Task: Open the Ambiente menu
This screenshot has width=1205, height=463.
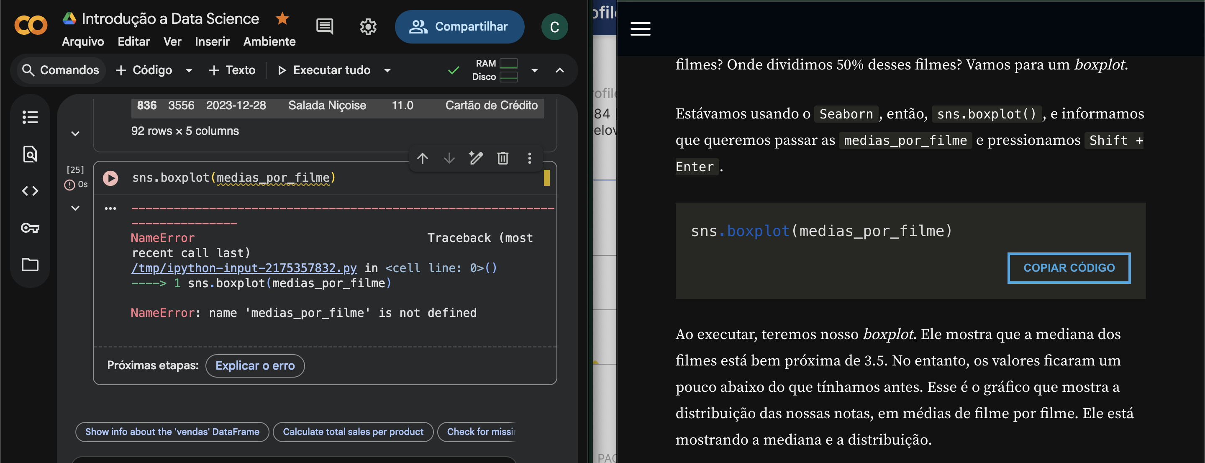Action: coord(269,41)
